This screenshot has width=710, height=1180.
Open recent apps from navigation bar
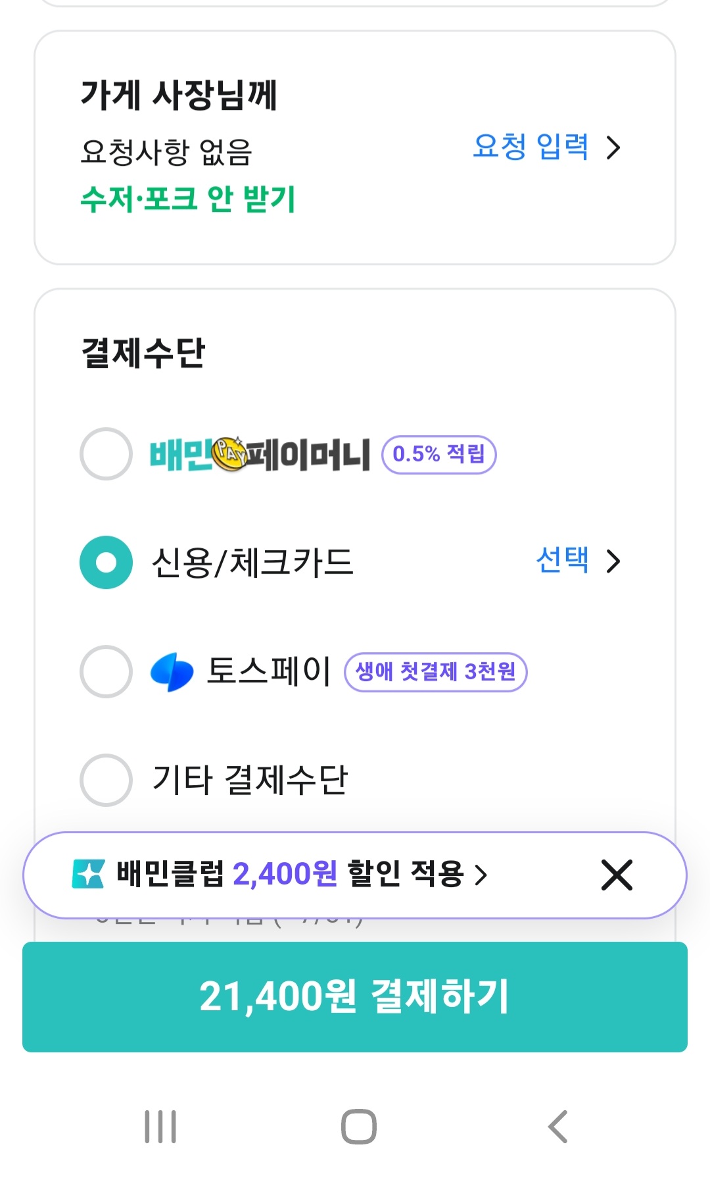[160, 1127]
